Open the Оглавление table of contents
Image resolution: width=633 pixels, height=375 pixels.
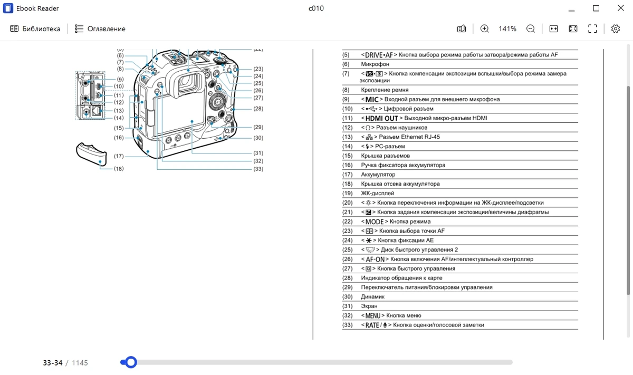(100, 29)
